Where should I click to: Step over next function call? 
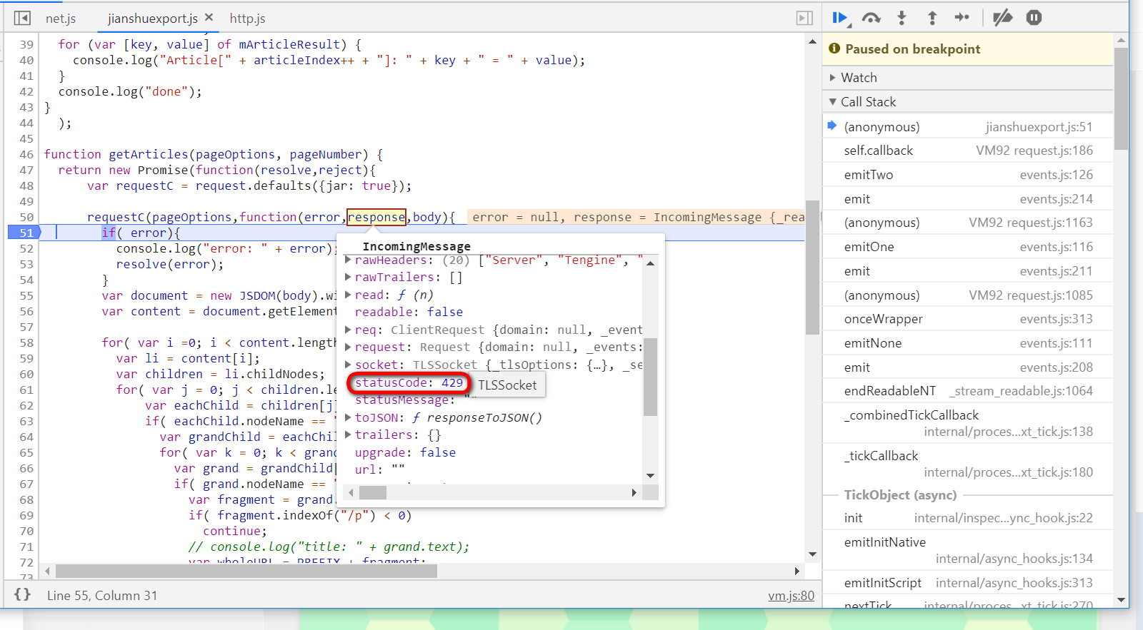[871, 18]
